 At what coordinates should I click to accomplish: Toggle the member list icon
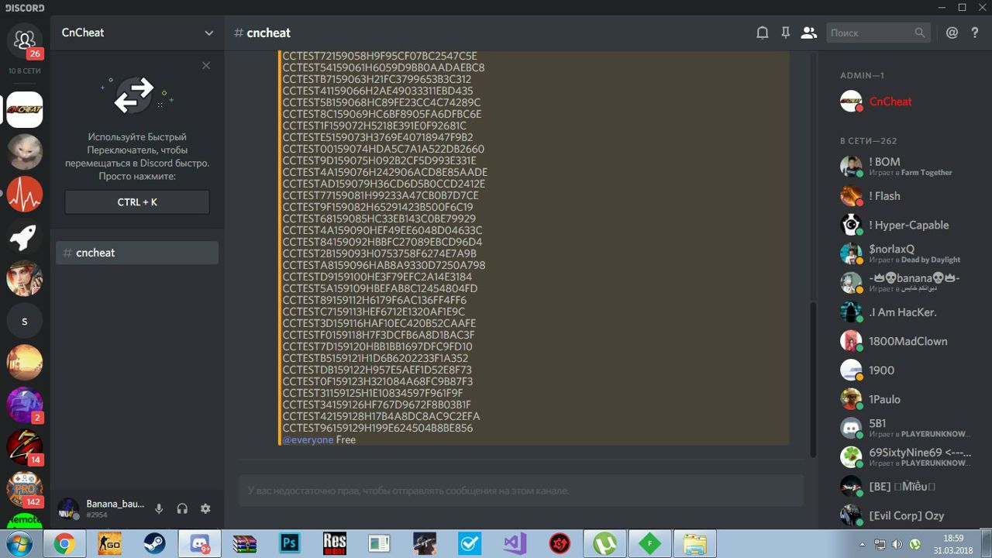(x=808, y=33)
